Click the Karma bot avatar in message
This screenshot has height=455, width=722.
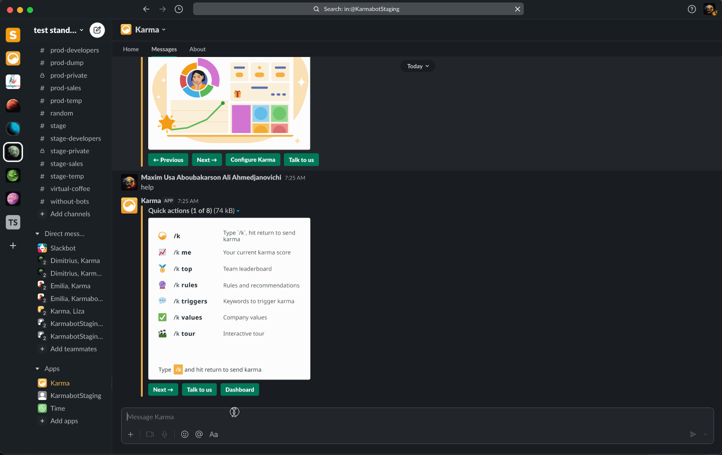129,205
